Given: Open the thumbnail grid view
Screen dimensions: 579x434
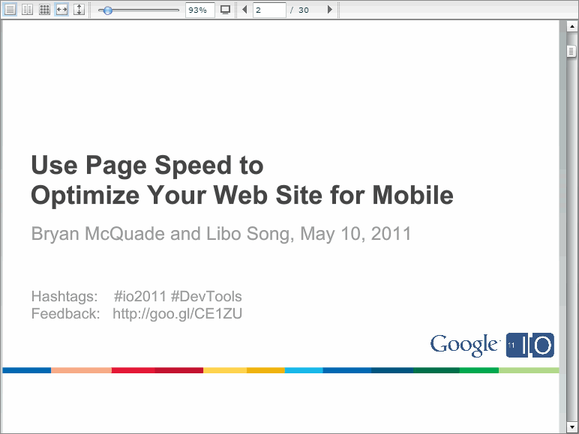Looking at the screenshot, I should (x=45, y=10).
